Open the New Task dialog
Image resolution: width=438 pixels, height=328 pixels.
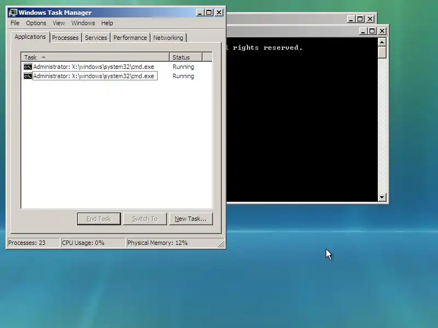pyautogui.click(x=191, y=219)
